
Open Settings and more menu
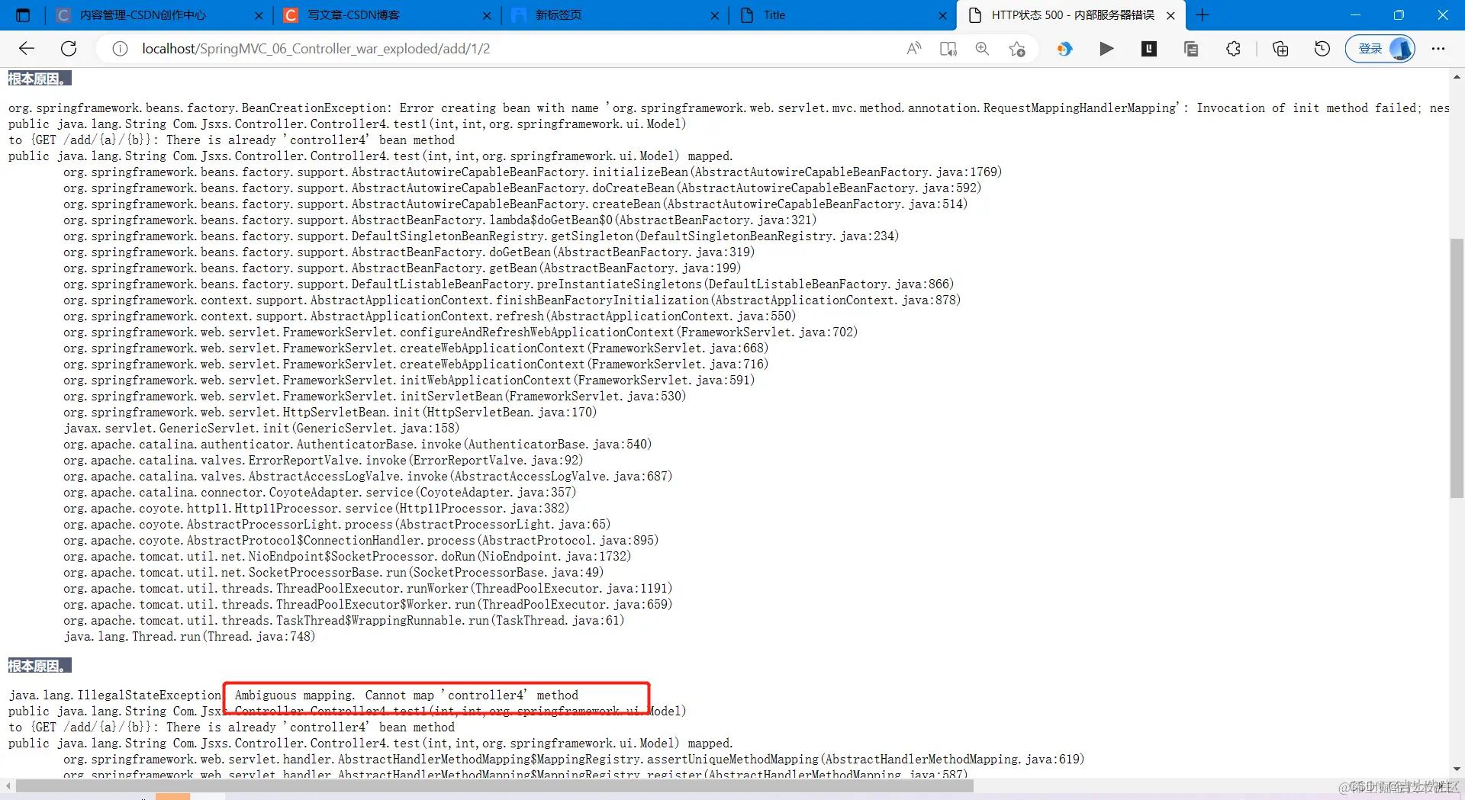point(1438,49)
